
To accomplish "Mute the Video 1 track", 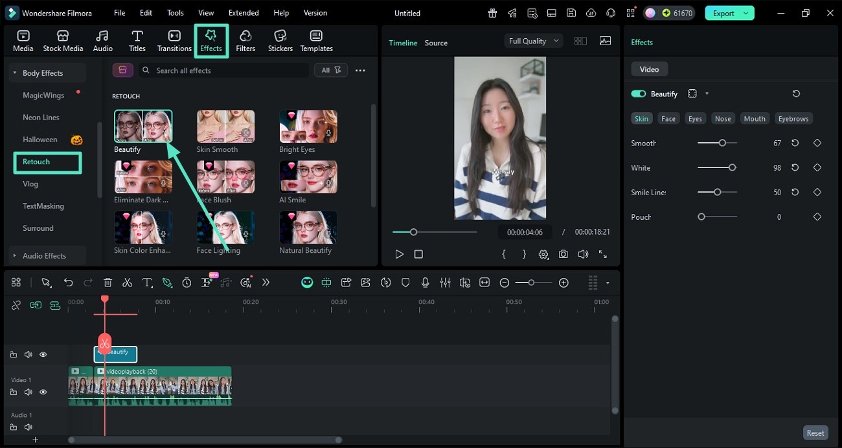I will [28, 392].
